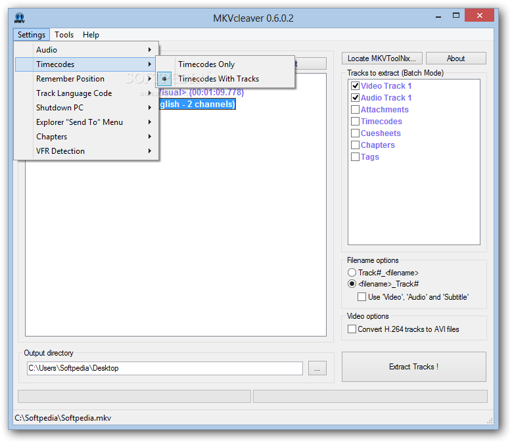The width and height of the screenshot is (512, 443).
Task: Click Extract Tracks ! button
Action: pos(413,367)
